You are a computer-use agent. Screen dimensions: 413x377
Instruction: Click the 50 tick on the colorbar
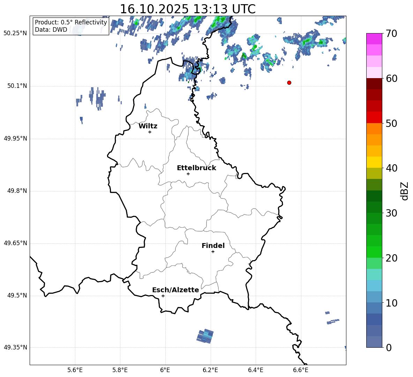tap(391, 123)
